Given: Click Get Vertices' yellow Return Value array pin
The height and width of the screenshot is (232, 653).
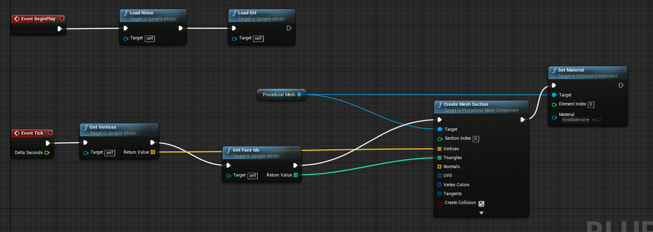Looking at the screenshot, I should point(153,152).
